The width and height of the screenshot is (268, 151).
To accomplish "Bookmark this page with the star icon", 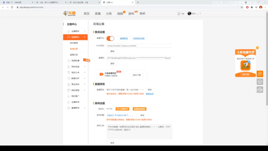I will point(242,7).
